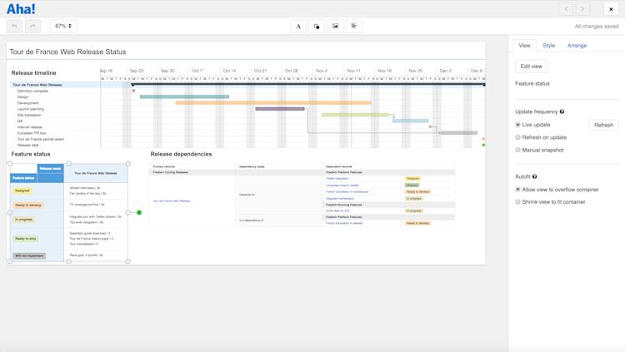This screenshot has width=625, height=352.
Task: Select the shapes tool icon
Action: (317, 27)
